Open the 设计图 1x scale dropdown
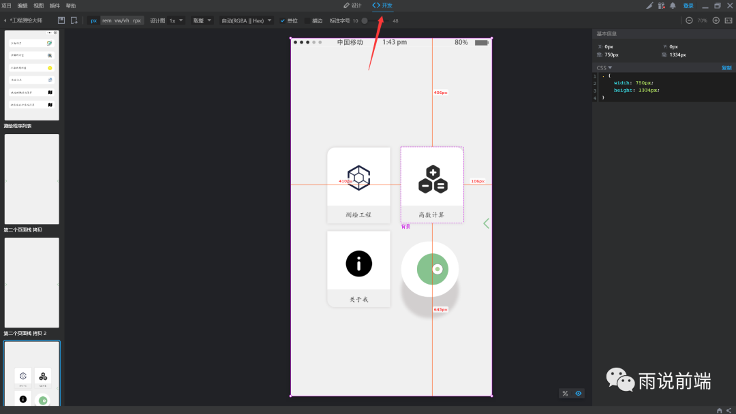The image size is (736, 414). (176, 20)
